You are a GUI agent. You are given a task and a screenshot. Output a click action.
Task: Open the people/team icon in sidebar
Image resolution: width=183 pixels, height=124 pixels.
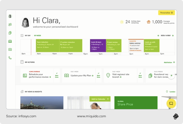click(x=10, y=25)
